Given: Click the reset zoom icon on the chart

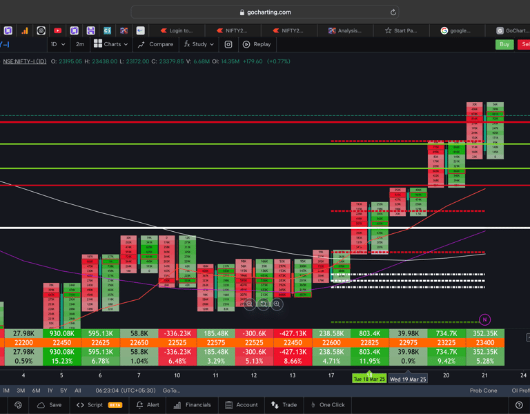Looking at the screenshot, I should coord(264,304).
